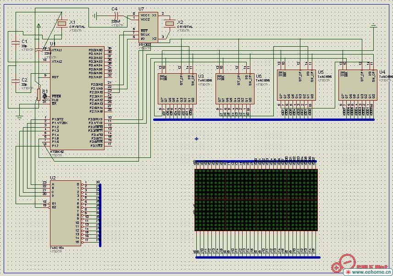The width and height of the screenshot is (393, 276).
Task: Select resistor R1 symbol
Action: 39,95
